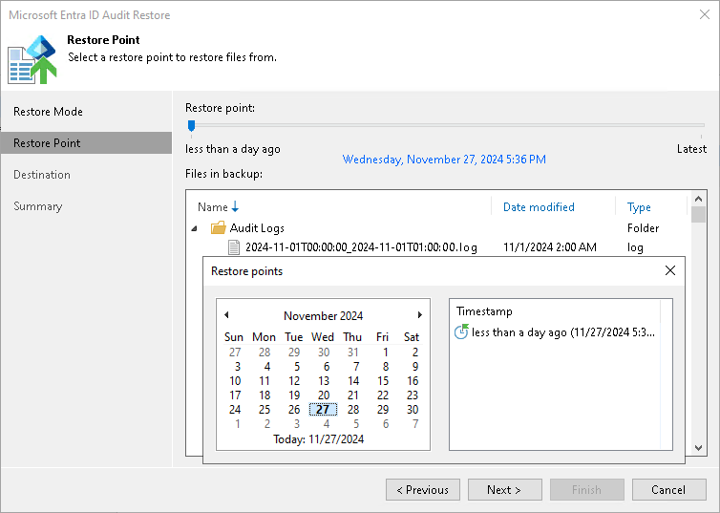Select grayed-out December 7 in calendar
720x513 pixels.
coord(415,424)
